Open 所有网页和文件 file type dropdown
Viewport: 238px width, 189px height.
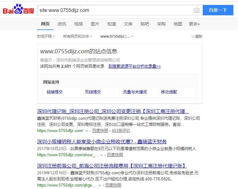[78, 36]
